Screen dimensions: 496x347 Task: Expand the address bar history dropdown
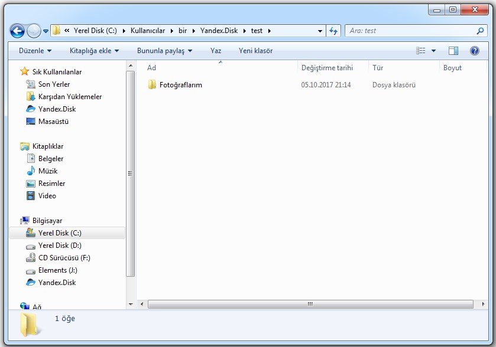point(320,31)
